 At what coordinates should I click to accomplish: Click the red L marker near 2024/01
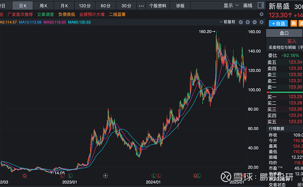click(x=159, y=176)
